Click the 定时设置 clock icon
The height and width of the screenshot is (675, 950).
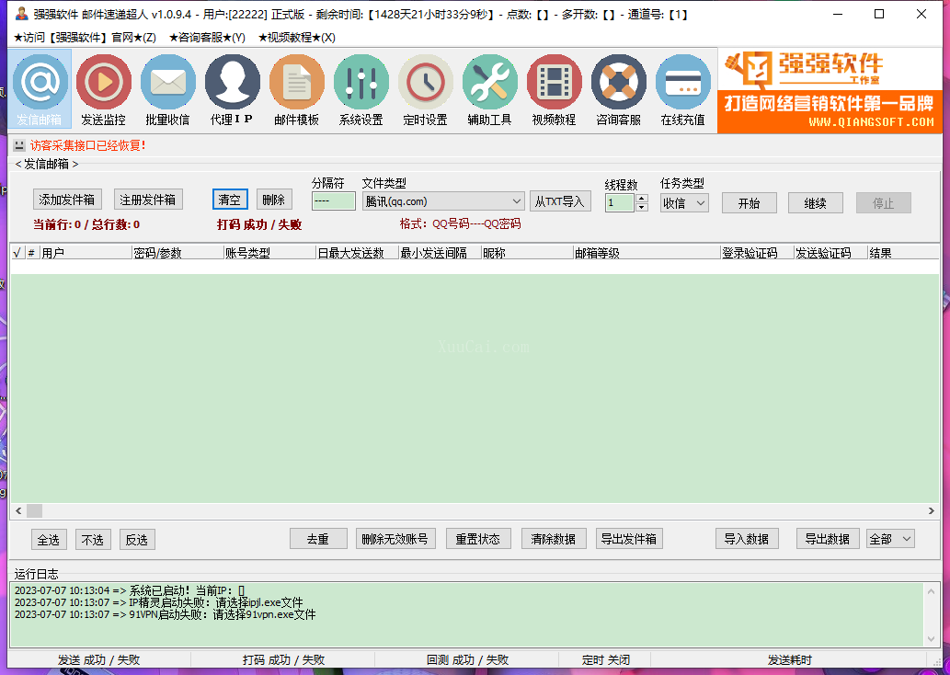pos(425,83)
